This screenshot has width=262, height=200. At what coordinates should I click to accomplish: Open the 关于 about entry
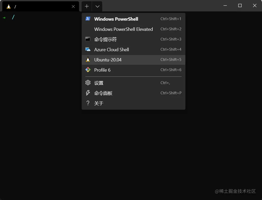[x=99, y=103]
